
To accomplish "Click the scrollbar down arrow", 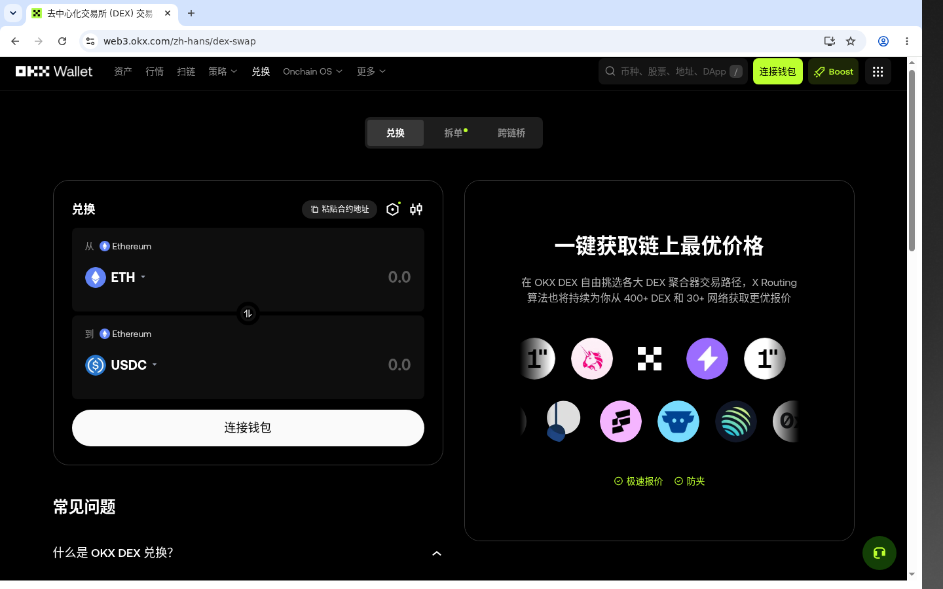I will (x=912, y=575).
